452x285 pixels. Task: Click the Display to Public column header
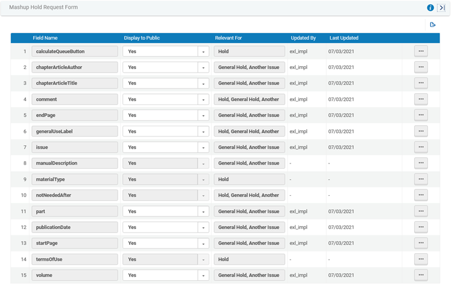[142, 38]
